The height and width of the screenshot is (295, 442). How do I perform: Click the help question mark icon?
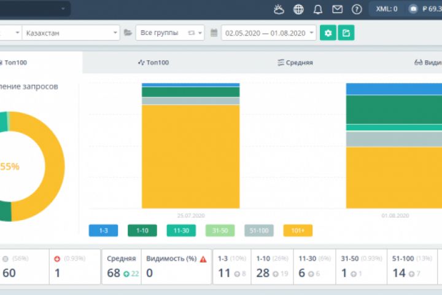[357, 10]
